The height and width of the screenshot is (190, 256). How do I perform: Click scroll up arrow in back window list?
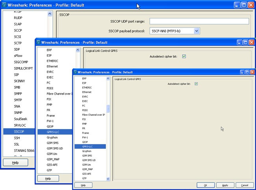pyautogui.click(x=50, y=14)
